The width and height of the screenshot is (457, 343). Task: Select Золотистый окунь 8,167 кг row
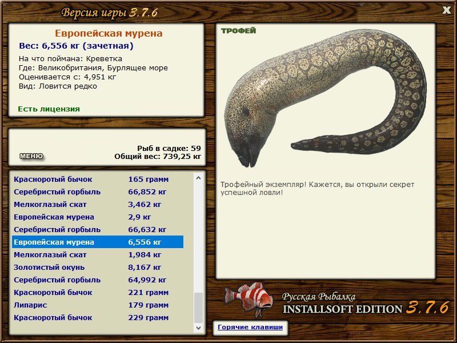tap(98, 267)
